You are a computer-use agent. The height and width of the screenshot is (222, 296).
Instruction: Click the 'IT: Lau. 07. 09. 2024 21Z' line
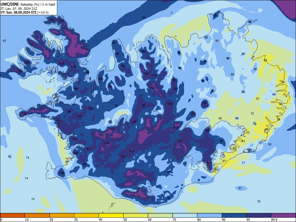tap(19, 9)
